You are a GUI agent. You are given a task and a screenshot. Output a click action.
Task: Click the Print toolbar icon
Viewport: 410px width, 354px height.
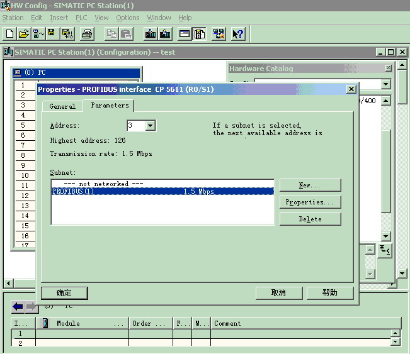[87, 33]
